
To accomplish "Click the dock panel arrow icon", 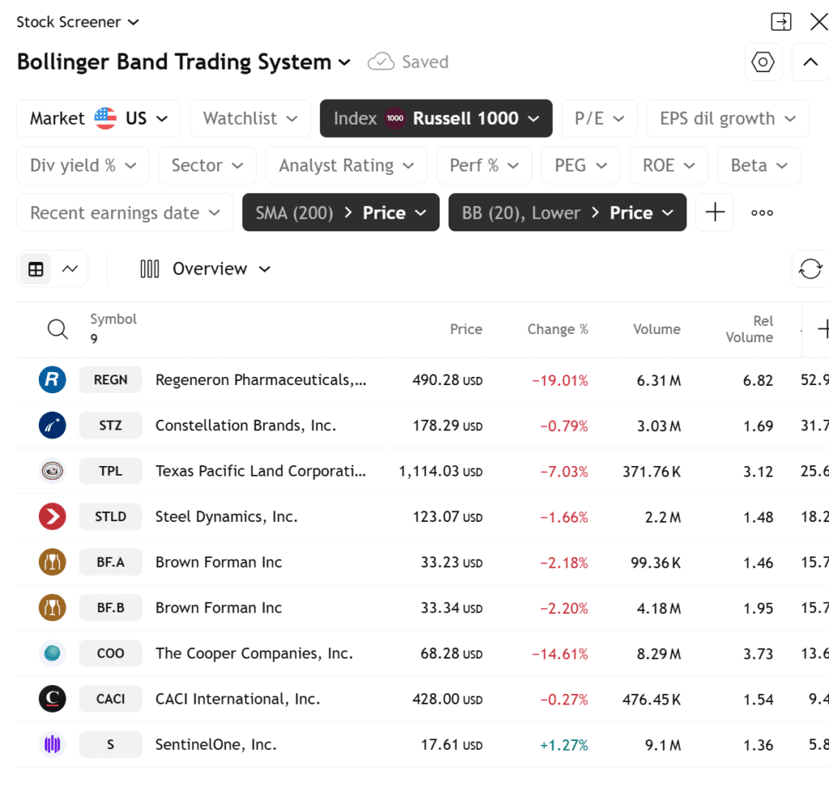I will (x=781, y=22).
